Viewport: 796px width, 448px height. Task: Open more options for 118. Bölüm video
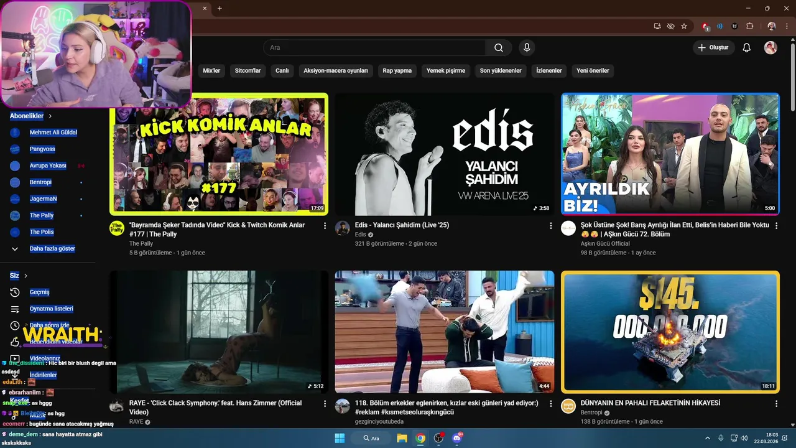[x=550, y=404]
